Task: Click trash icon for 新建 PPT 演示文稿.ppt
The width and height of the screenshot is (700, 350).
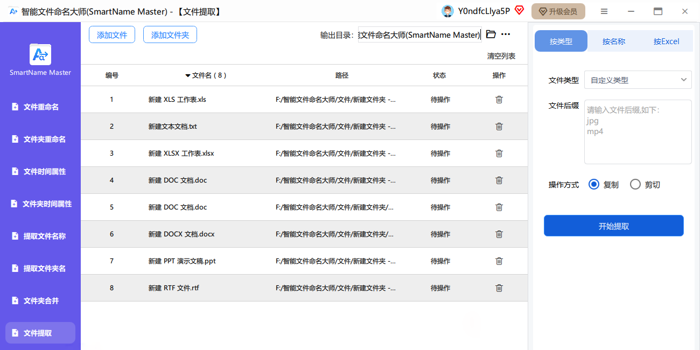Action: [499, 261]
